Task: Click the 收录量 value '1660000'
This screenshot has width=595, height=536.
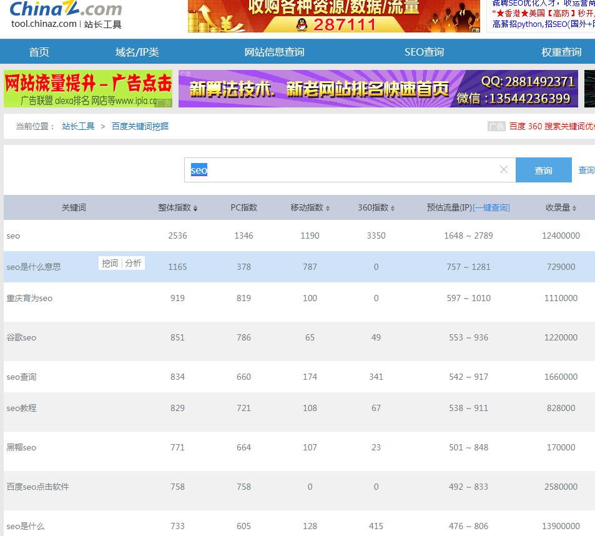Action: click(561, 377)
